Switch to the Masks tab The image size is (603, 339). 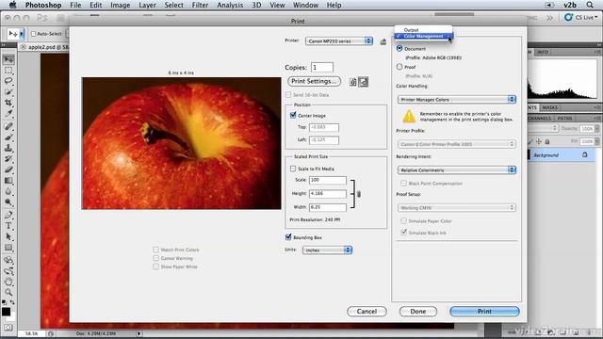[x=550, y=107]
